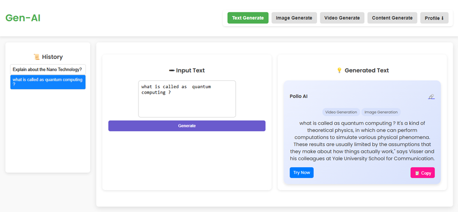Click the scroll icon beside History heading
The height and width of the screenshot is (212, 458).
point(36,57)
